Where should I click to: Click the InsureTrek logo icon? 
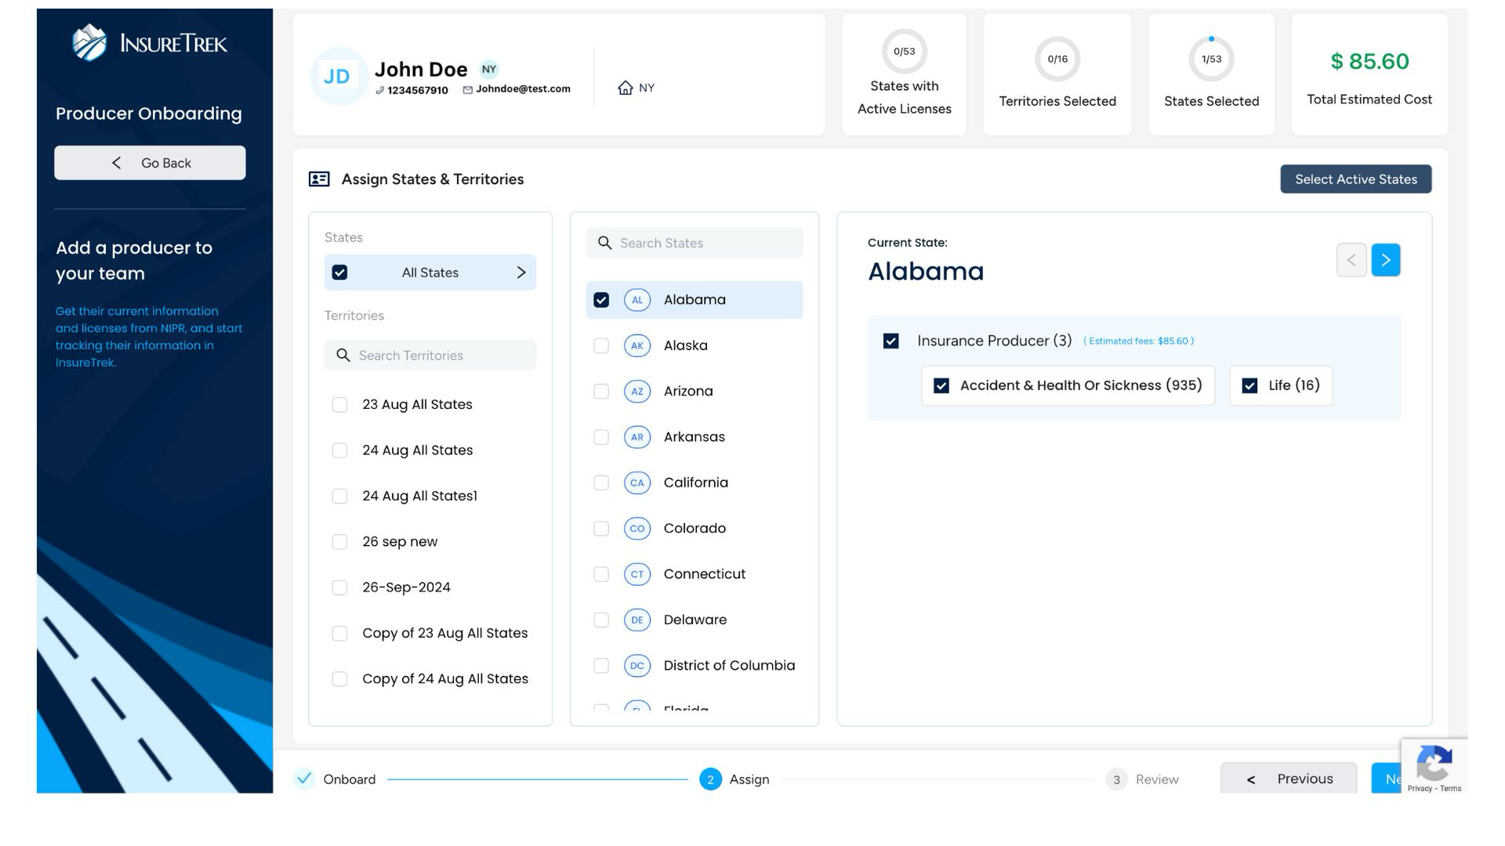point(89,42)
